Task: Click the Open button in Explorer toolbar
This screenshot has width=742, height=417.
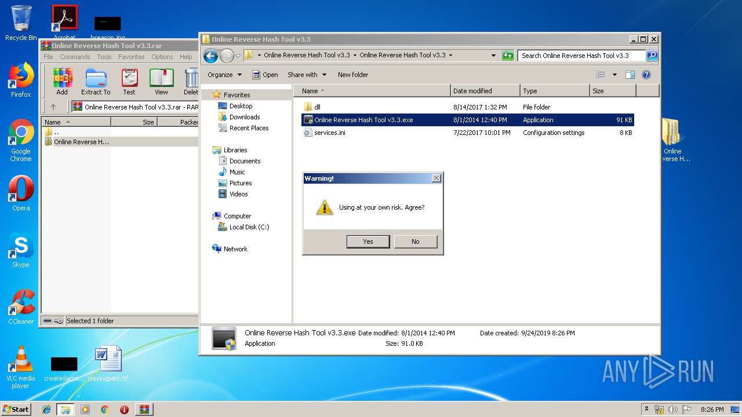Action: 265,75
